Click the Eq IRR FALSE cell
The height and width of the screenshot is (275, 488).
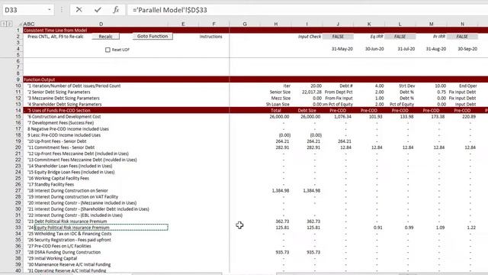tap(400, 37)
